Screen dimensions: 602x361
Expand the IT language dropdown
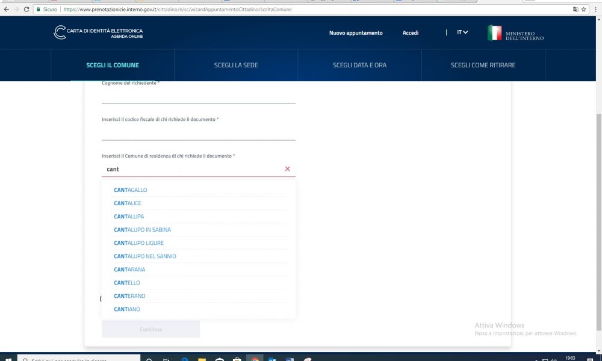462,32
